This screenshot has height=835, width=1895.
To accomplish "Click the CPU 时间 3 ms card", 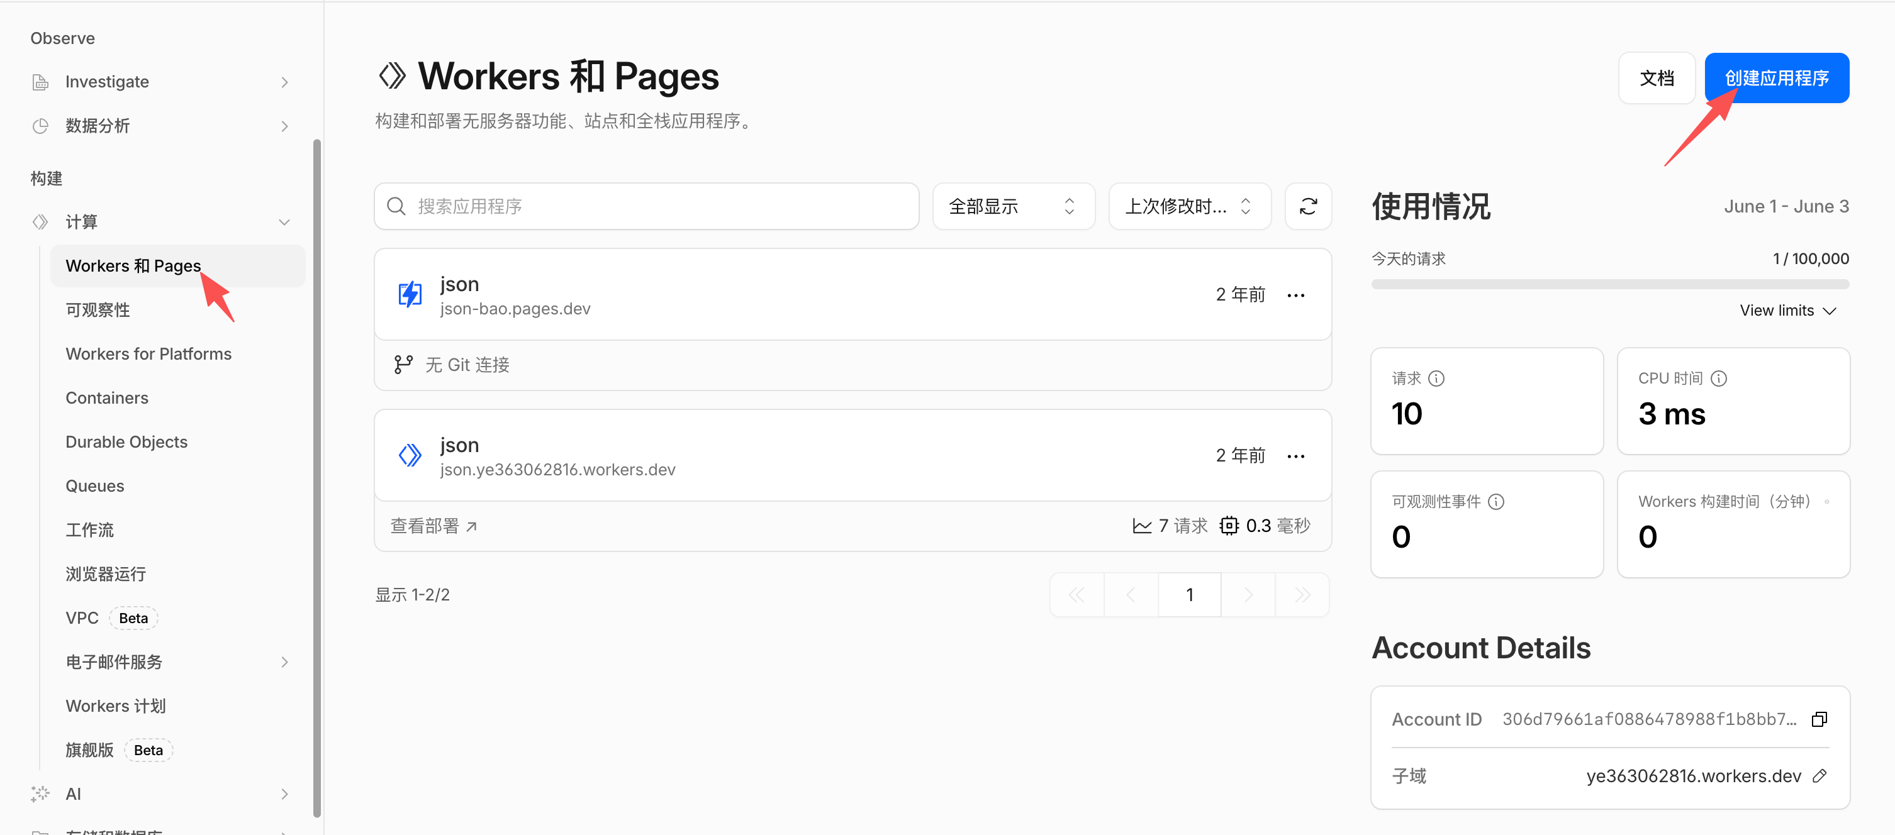I will (1733, 401).
